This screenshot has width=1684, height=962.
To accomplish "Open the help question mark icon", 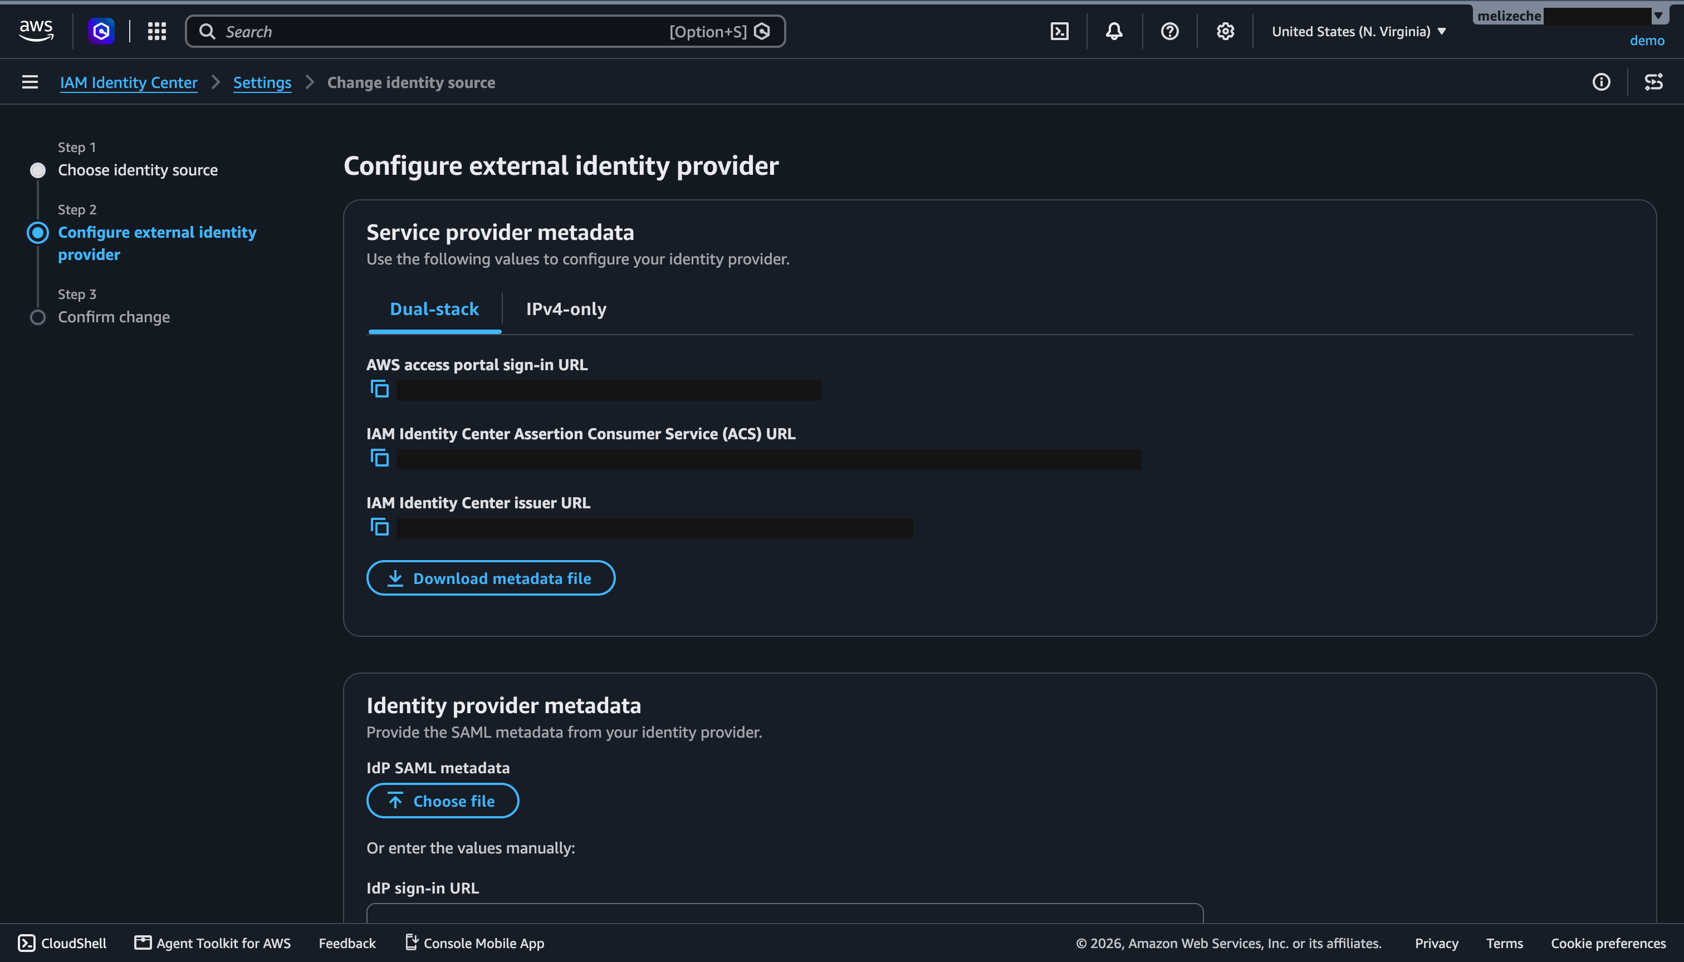I will tap(1170, 31).
